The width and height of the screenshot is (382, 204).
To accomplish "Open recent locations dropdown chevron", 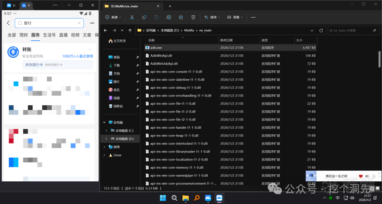I will click(122, 30).
